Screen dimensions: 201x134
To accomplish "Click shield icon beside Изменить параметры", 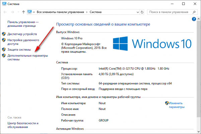I will pos(167,103).
